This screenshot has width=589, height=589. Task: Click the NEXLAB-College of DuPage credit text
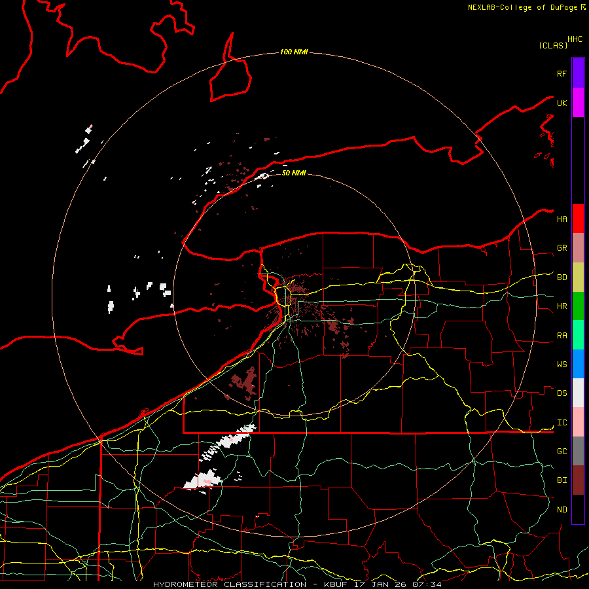522,7
